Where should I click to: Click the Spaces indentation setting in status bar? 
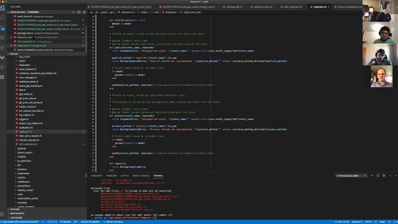[x=357, y=222]
